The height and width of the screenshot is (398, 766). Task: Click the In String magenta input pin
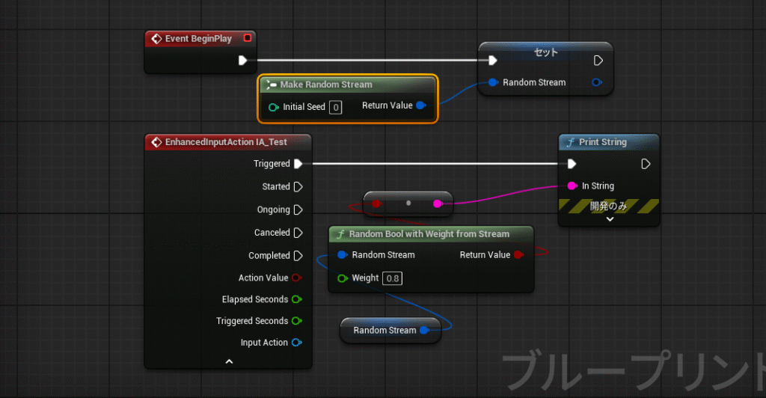572,186
